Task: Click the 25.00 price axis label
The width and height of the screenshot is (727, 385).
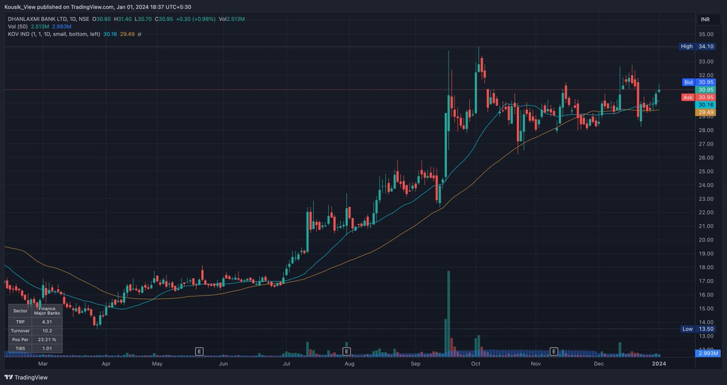Action: tap(706, 172)
